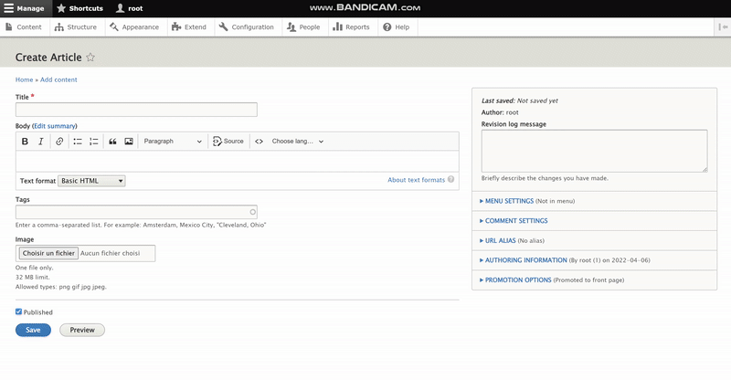Follow the Add content breadcrumb link
Viewport: 731px width, 380px height.
coord(58,79)
